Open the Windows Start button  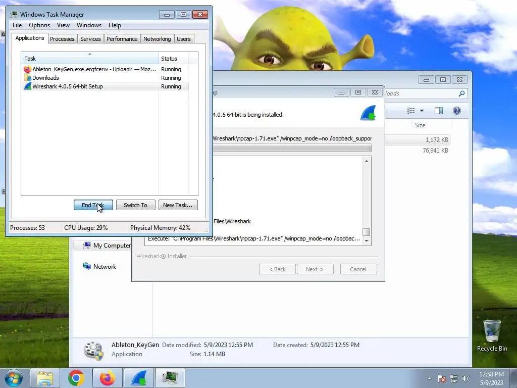[14, 378]
